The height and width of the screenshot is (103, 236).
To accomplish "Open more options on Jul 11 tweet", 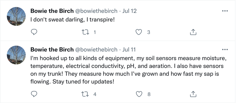I will point(225,49).
